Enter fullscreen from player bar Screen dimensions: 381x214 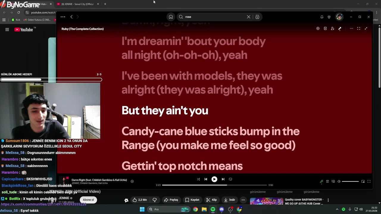(369, 181)
